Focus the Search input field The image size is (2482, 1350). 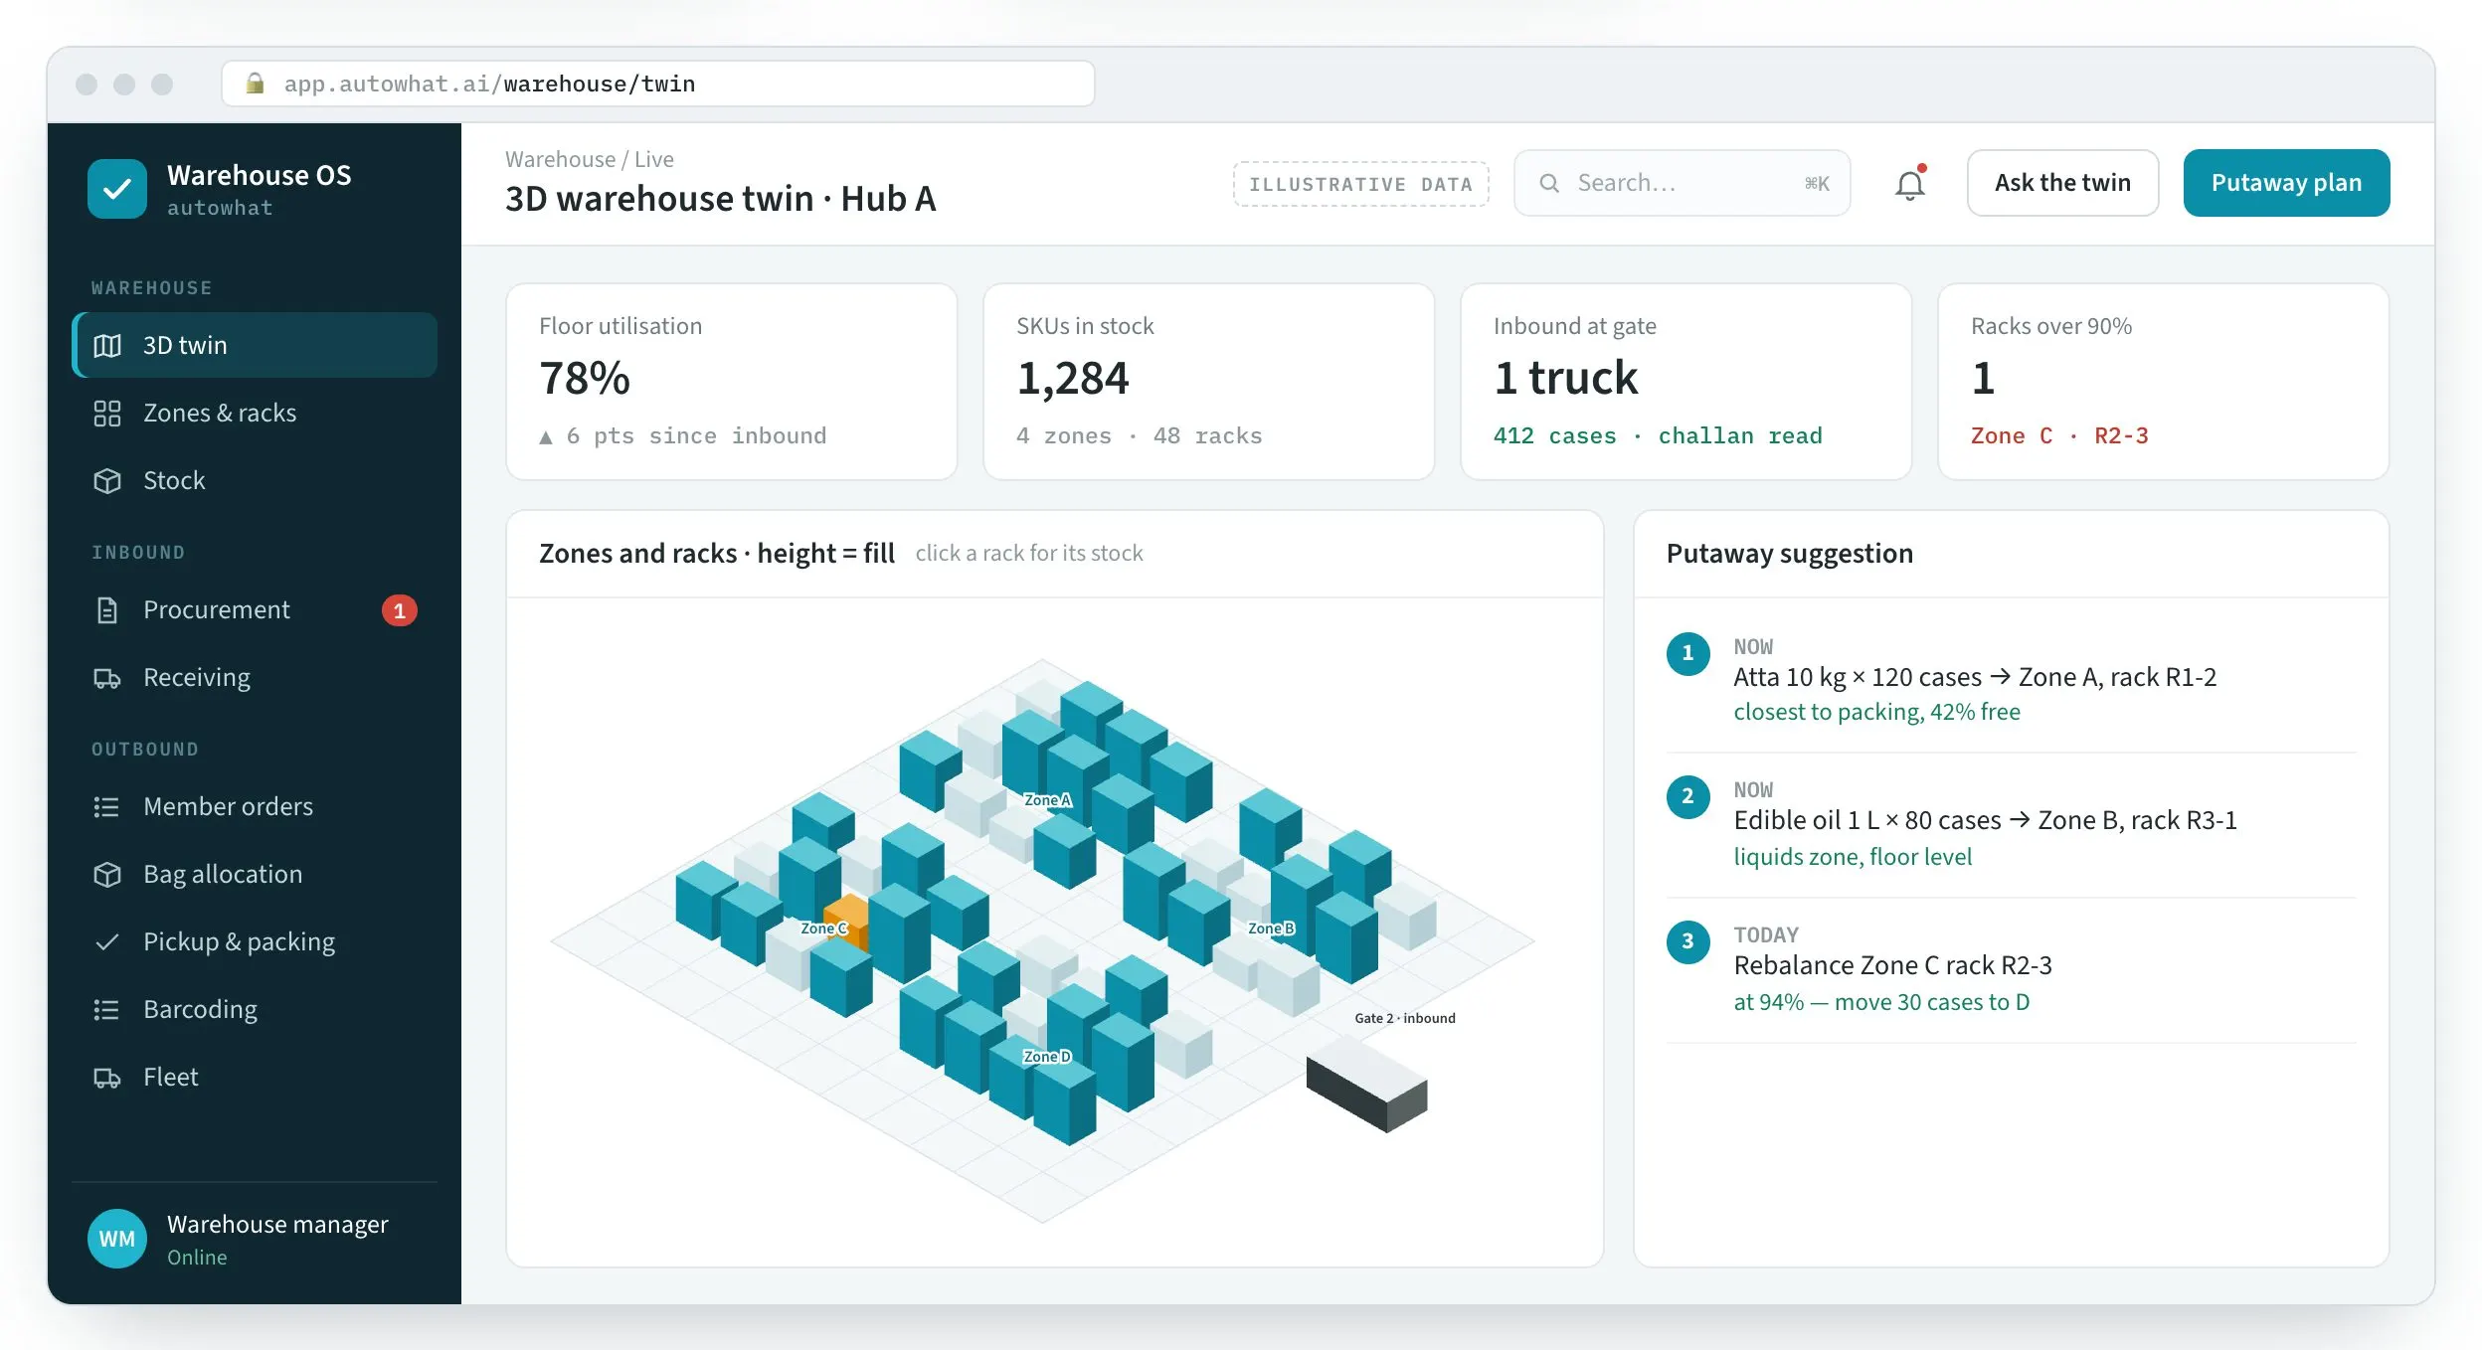tap(1682, 183)
